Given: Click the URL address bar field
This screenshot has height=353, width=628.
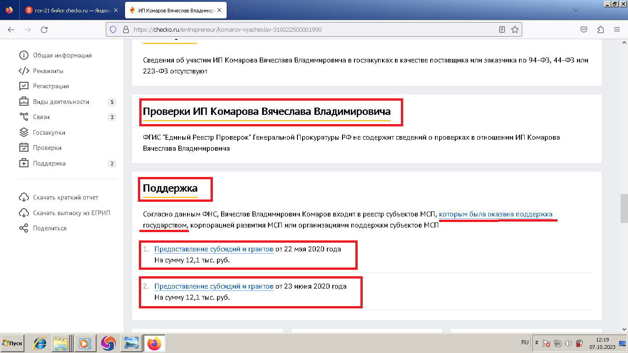Looking at the screenshot, I should 313,29.
